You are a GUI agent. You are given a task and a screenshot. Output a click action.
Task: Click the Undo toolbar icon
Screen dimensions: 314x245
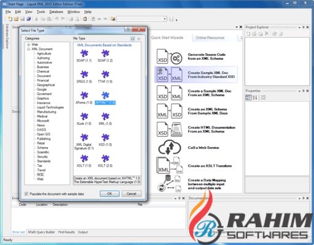(x=57, y=19)
